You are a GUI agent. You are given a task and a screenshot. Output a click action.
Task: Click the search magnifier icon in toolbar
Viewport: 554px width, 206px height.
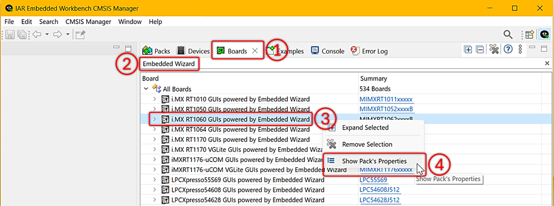point(508,34)
